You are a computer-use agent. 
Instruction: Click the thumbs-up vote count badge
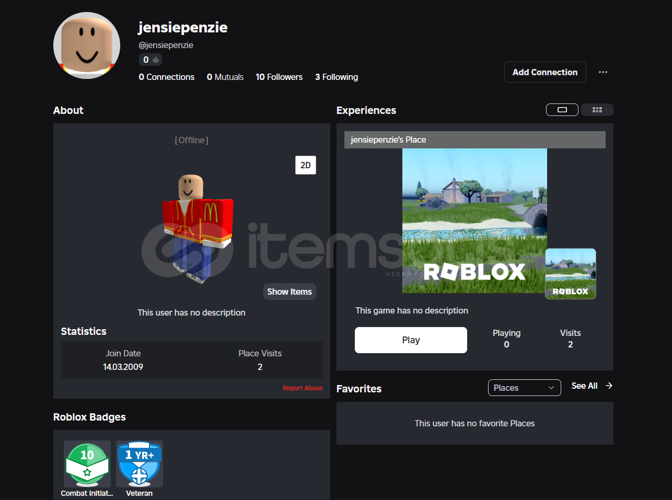(x=150, y=60)
